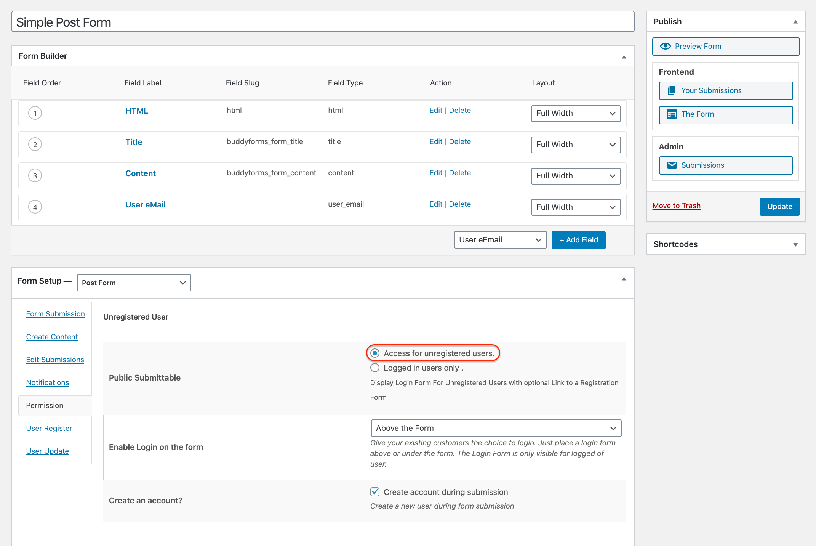Open Above the Form login dropdown
Viewport: 816px width, 546px height.
[x=496, y=428]
